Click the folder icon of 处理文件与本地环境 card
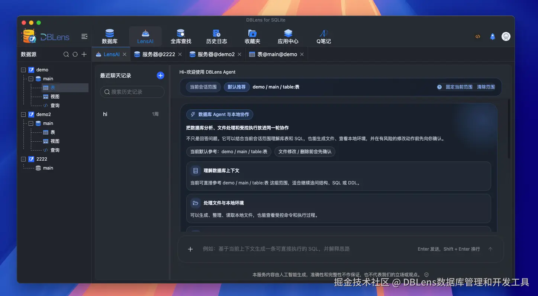This screenshot has height=296, width=538. 196,203
